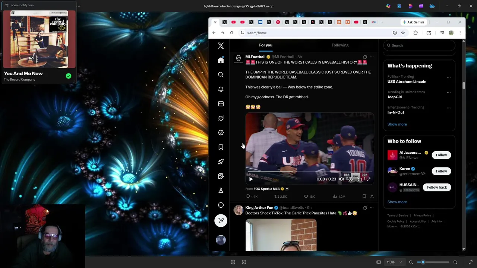View analytics of MLFootball post
This screenshot has height=268, width=477.
click(x=339, y=197)
